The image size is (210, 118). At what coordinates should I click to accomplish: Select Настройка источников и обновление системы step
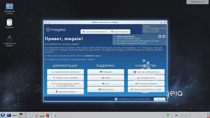pos(138,41)
